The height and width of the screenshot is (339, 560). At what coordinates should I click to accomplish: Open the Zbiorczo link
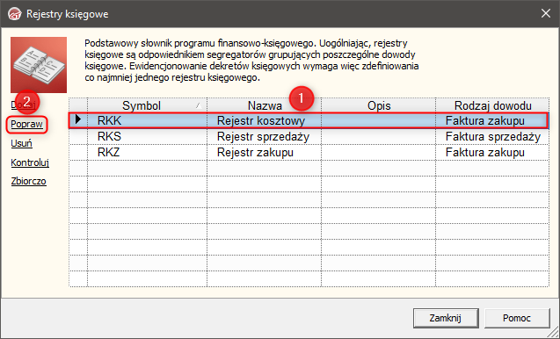[28, 181]
